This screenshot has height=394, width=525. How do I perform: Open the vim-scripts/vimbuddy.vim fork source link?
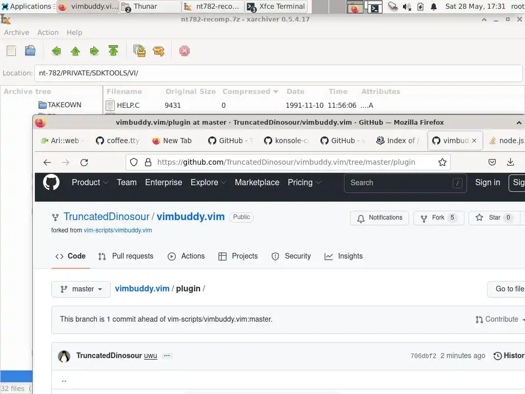click(117, 230)
